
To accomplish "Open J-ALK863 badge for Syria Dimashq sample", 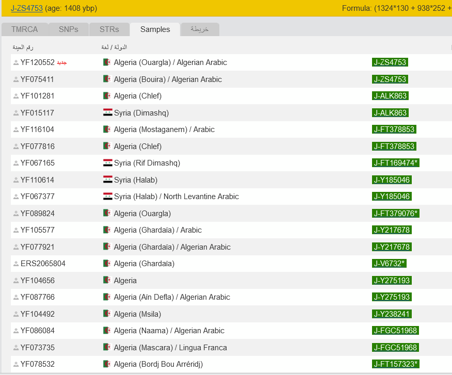I will tap(390, 112).
